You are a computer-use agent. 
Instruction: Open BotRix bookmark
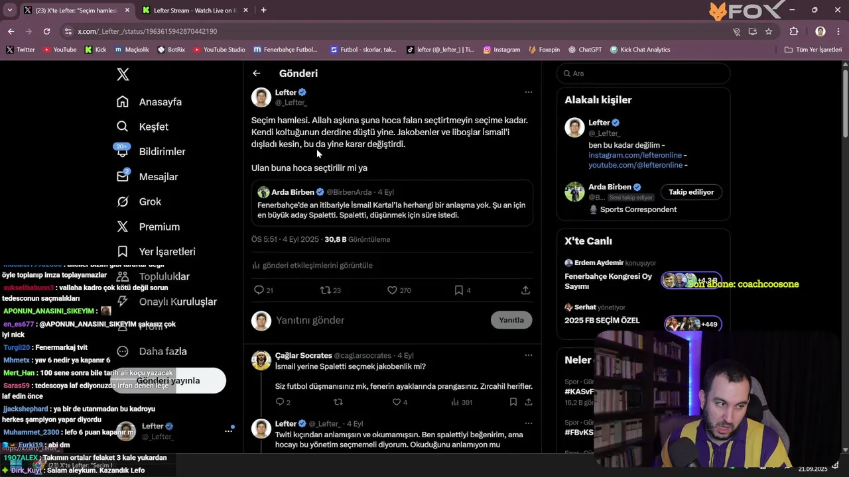tap(171, 50)
